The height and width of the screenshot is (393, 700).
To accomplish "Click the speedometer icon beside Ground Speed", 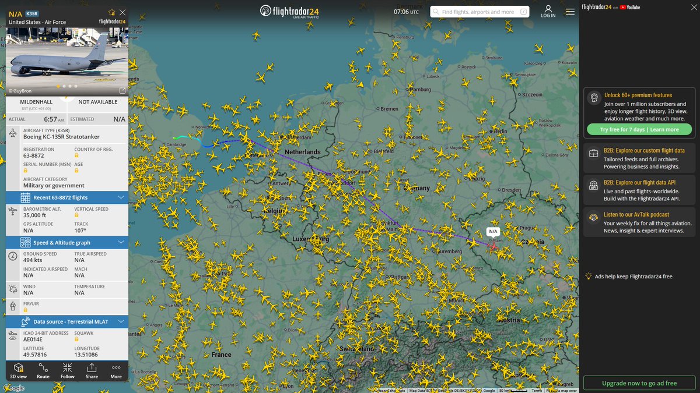I will [13, 257].
